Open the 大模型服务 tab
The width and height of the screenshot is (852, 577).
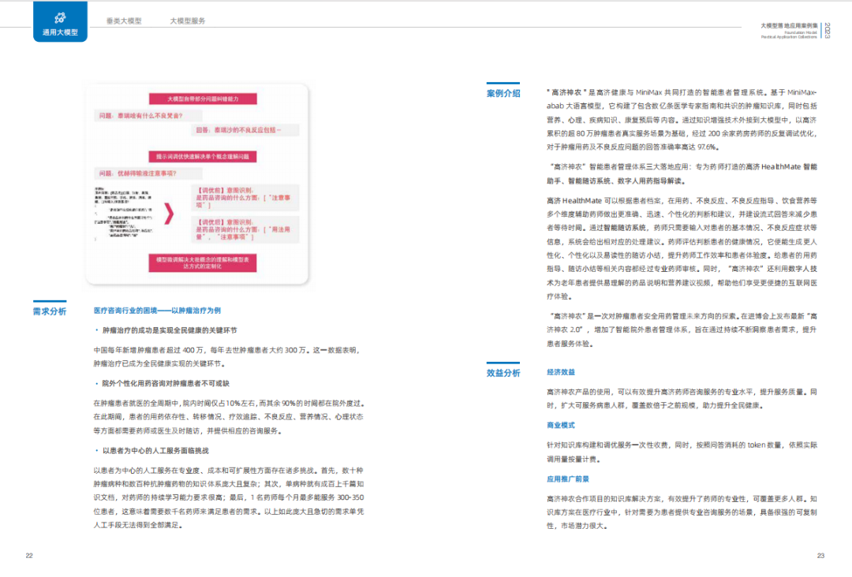pos(188,20)
